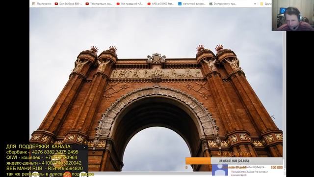Click the 'Пользователь Makss Frai оставил комментарий' notification

249,173
